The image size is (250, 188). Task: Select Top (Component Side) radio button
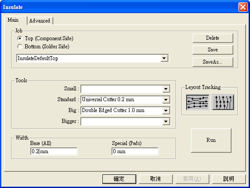click(x=20, y=38)
